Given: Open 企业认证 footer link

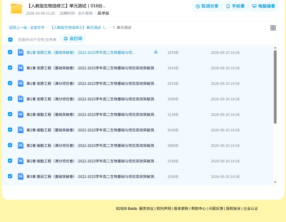Looking at the screenshot, I should [251, 209].
